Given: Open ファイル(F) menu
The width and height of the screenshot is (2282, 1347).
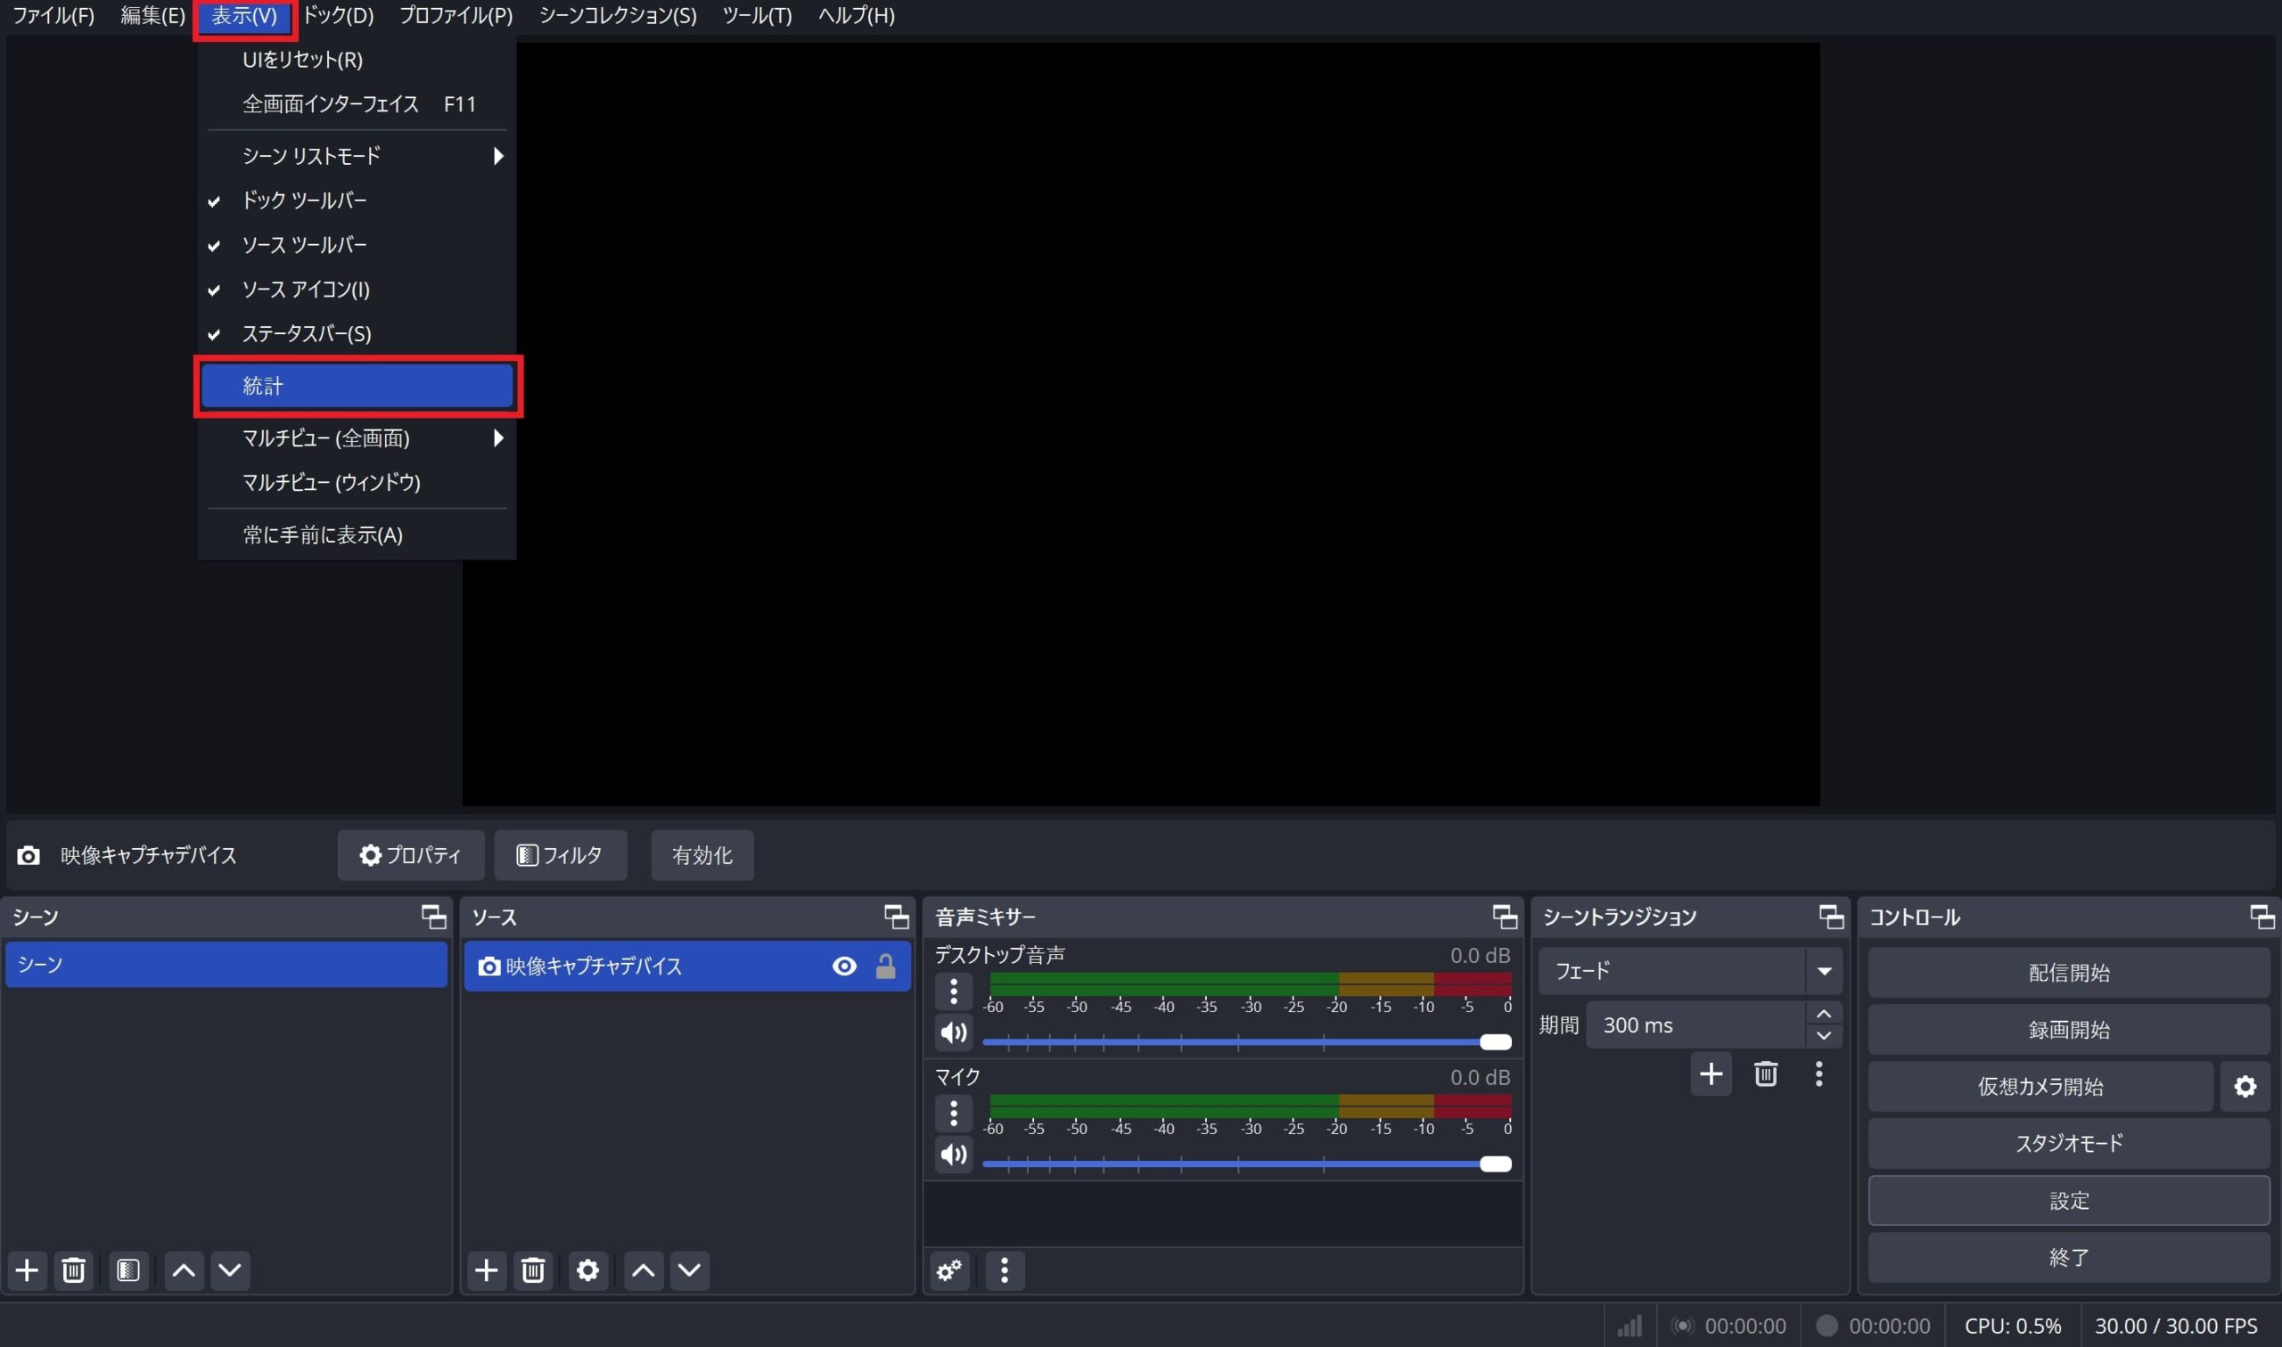Looking at the screenshot, I should [x=53, y=15].
